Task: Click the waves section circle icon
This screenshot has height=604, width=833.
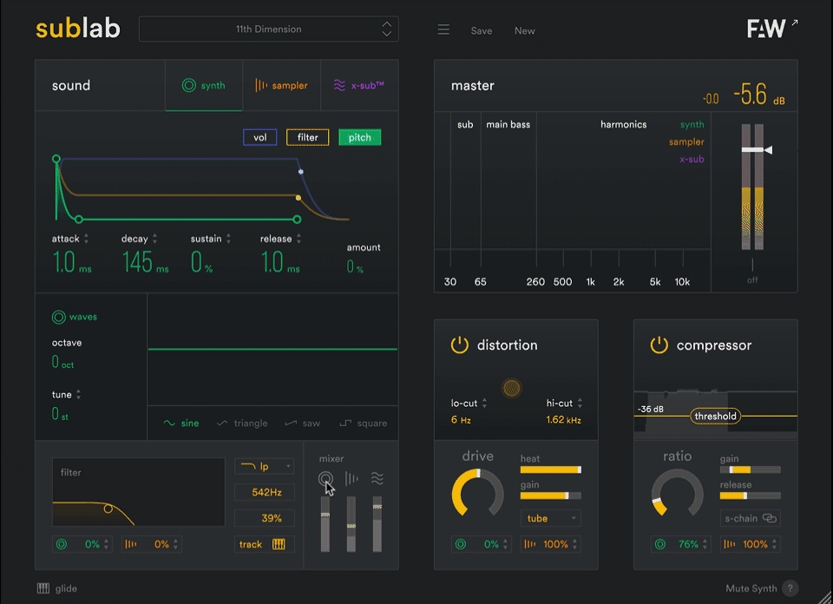Action: [x=58, y=317]
